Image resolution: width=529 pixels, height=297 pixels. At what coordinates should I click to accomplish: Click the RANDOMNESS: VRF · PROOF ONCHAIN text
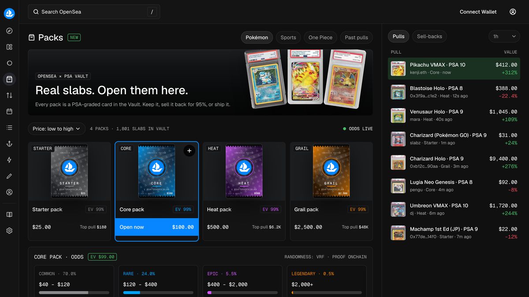tap(325, 257)
